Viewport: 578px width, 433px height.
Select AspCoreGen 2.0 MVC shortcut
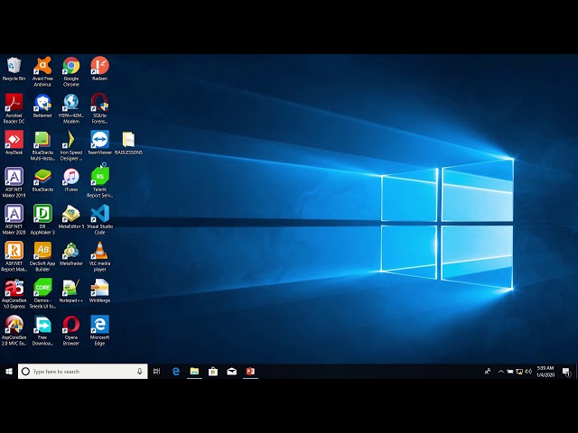click(14, 330)
